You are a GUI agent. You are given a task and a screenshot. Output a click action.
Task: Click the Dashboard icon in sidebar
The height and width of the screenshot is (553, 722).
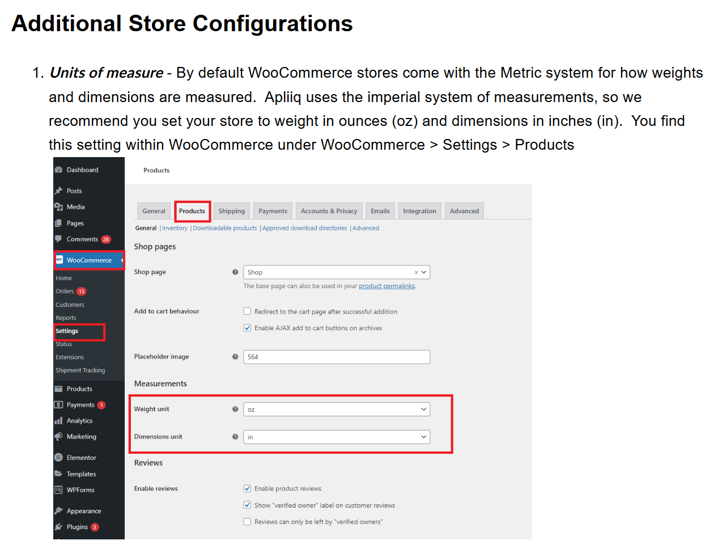58,170
